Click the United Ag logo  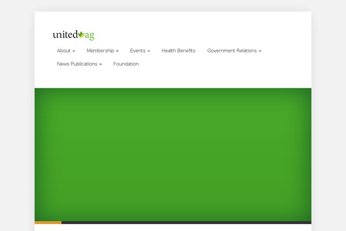tap(73, 35)
